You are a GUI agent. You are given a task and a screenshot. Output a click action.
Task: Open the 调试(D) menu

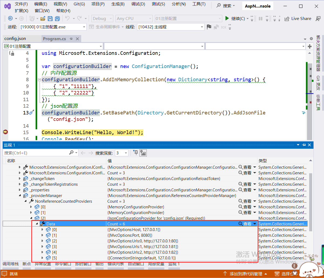138,4
